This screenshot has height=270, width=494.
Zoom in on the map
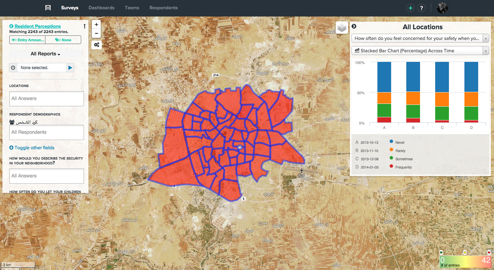click(x=96, y=25)
